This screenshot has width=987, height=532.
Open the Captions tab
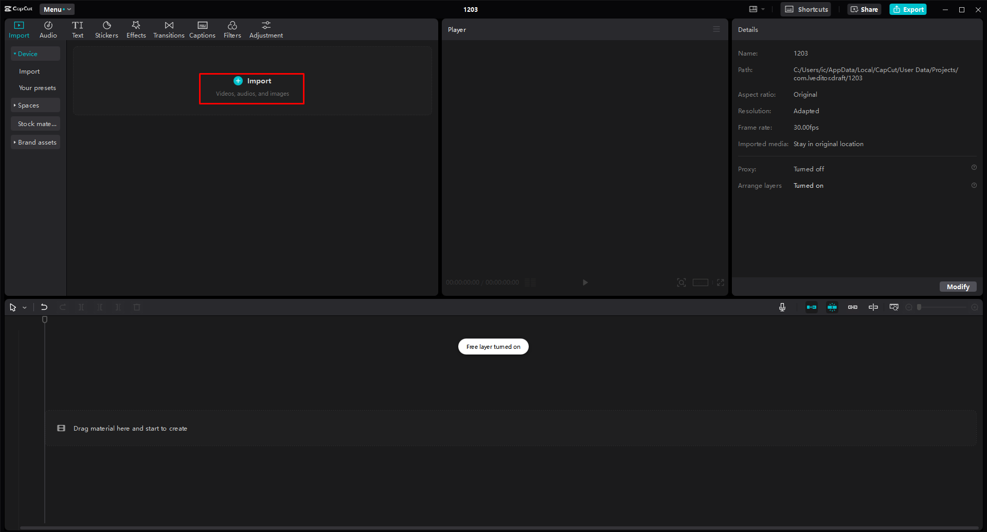202,30
